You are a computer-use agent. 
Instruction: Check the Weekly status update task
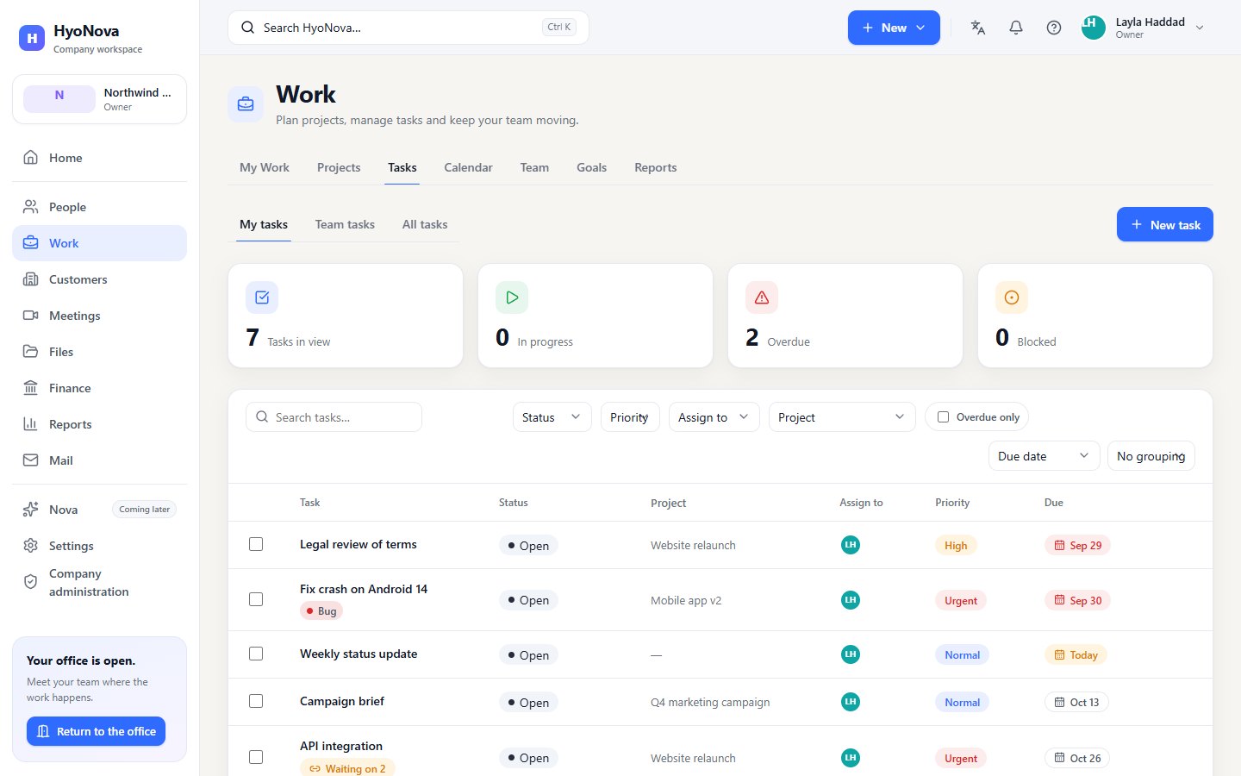pos(256,654)
